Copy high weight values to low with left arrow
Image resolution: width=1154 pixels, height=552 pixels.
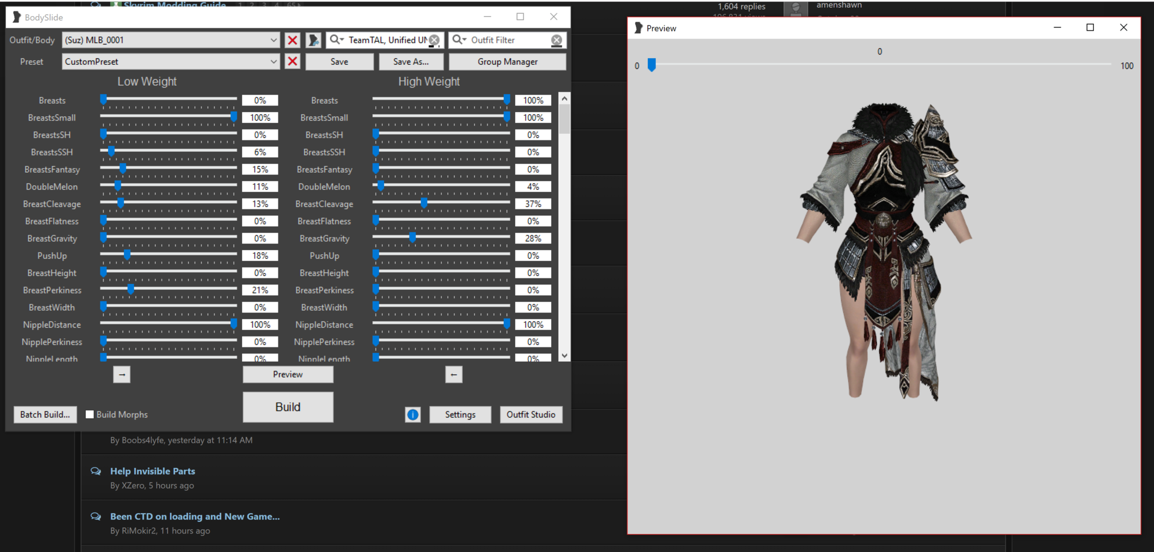[x=454, y=374]
